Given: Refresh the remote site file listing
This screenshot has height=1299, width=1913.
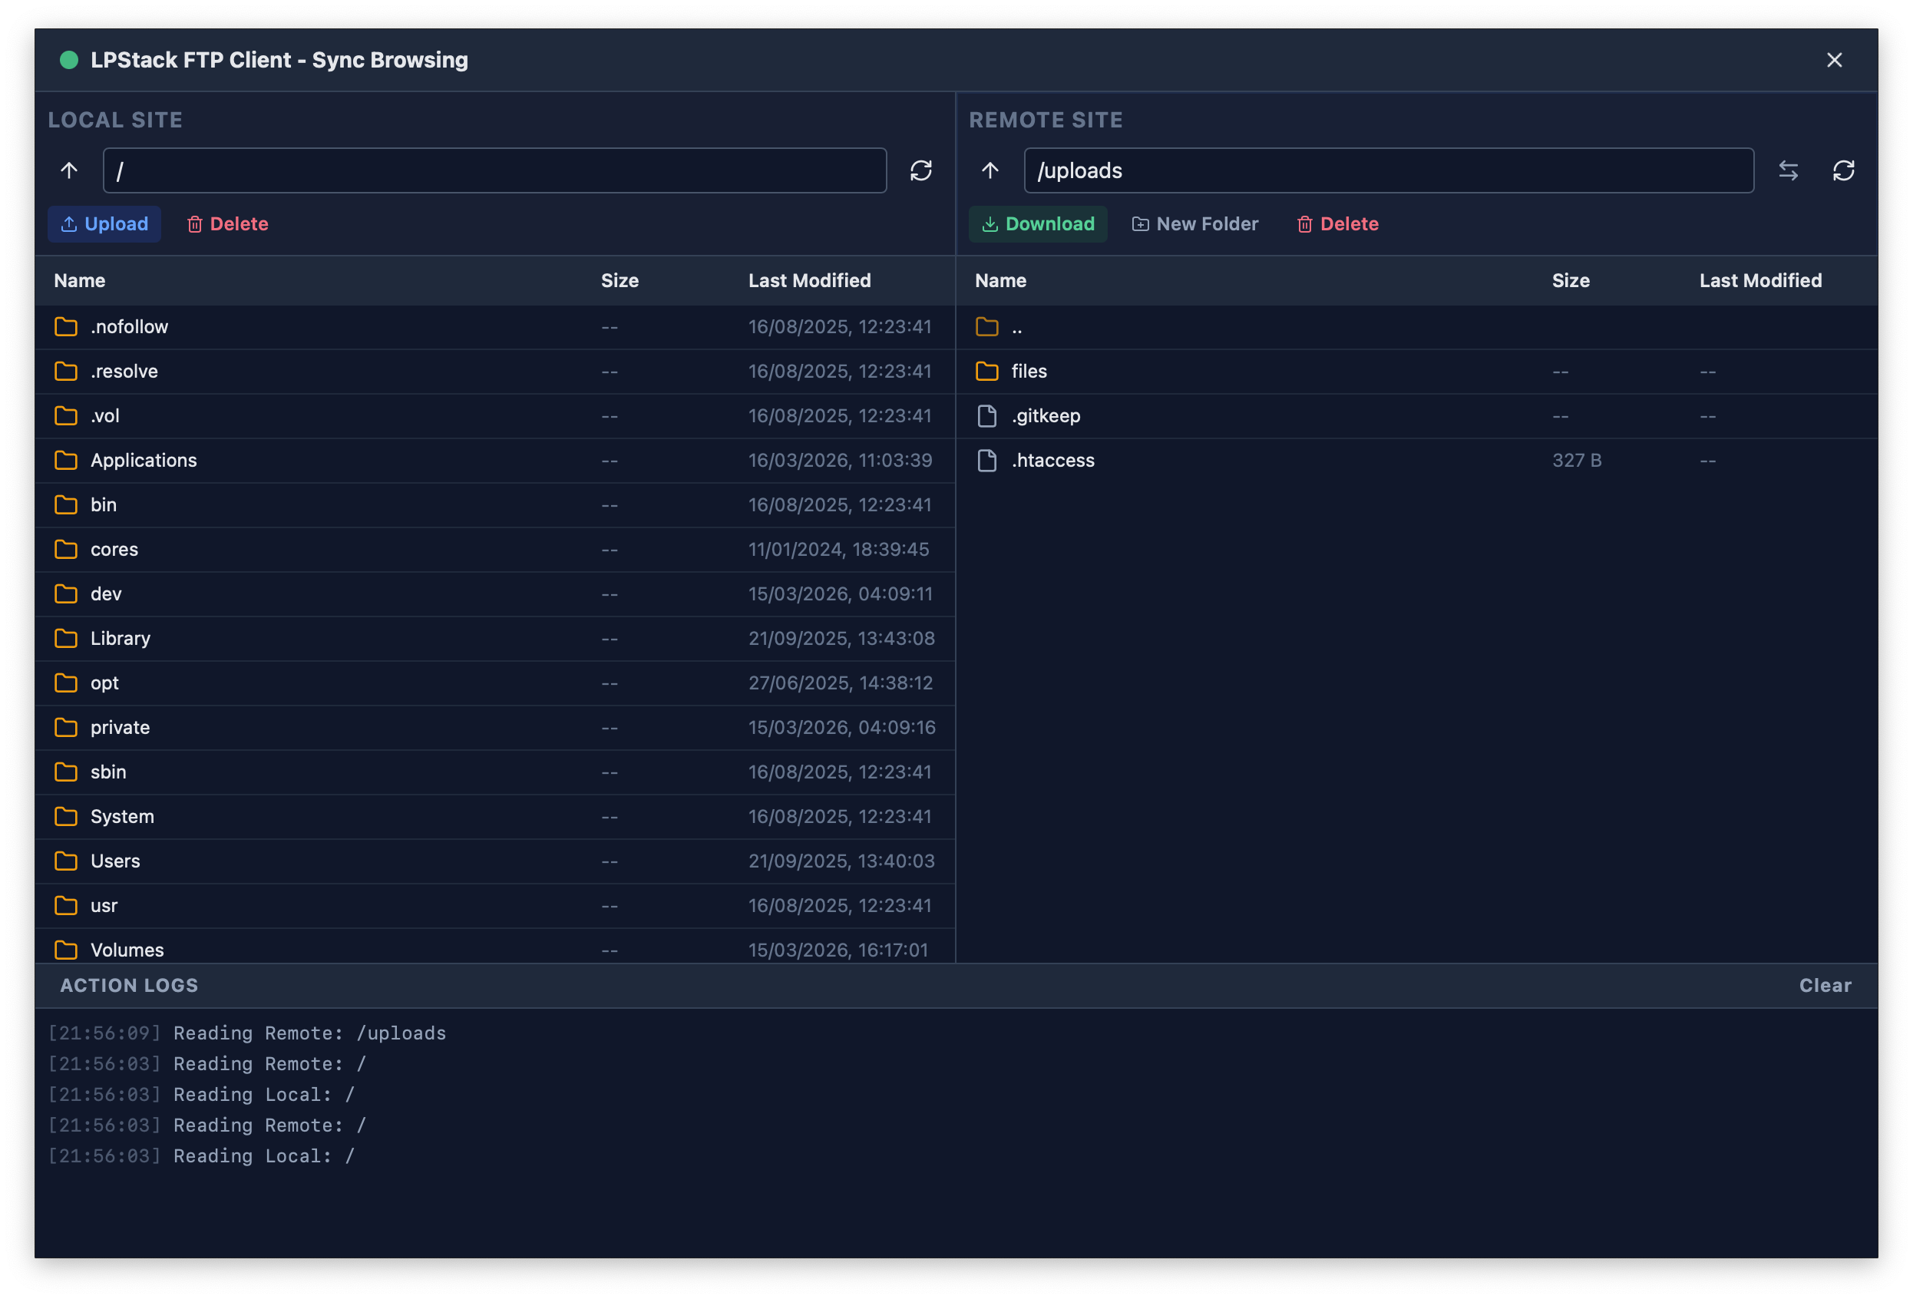Looking at the screenshot, I should coord(1844,170).
